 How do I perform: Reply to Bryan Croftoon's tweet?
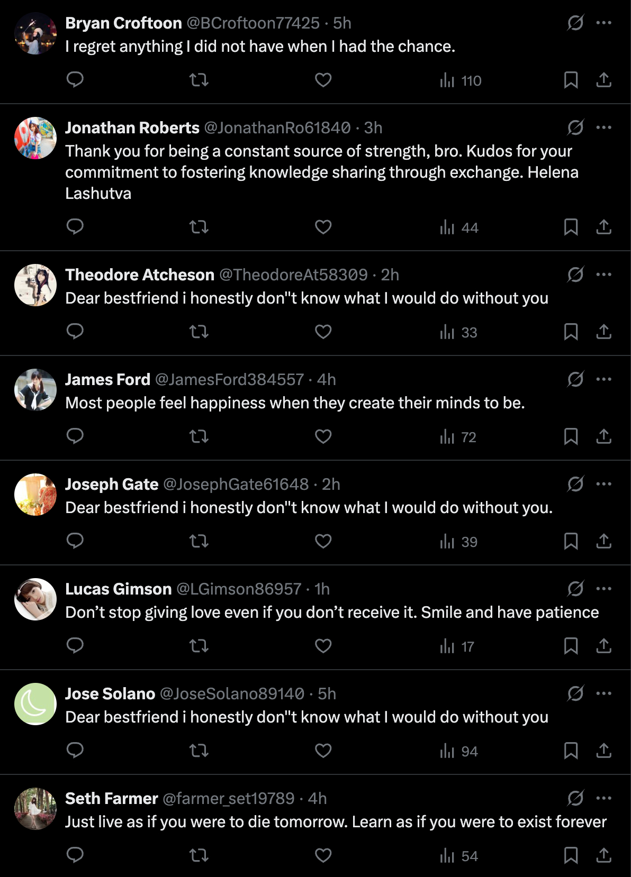(x=75, y=80)
